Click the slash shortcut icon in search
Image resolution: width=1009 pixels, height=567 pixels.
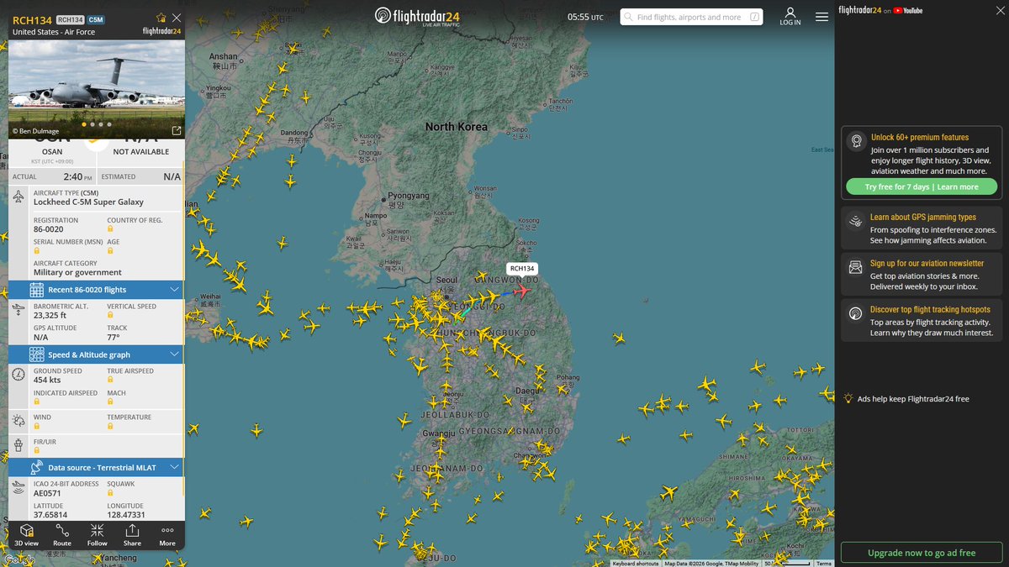coord(754,17)
